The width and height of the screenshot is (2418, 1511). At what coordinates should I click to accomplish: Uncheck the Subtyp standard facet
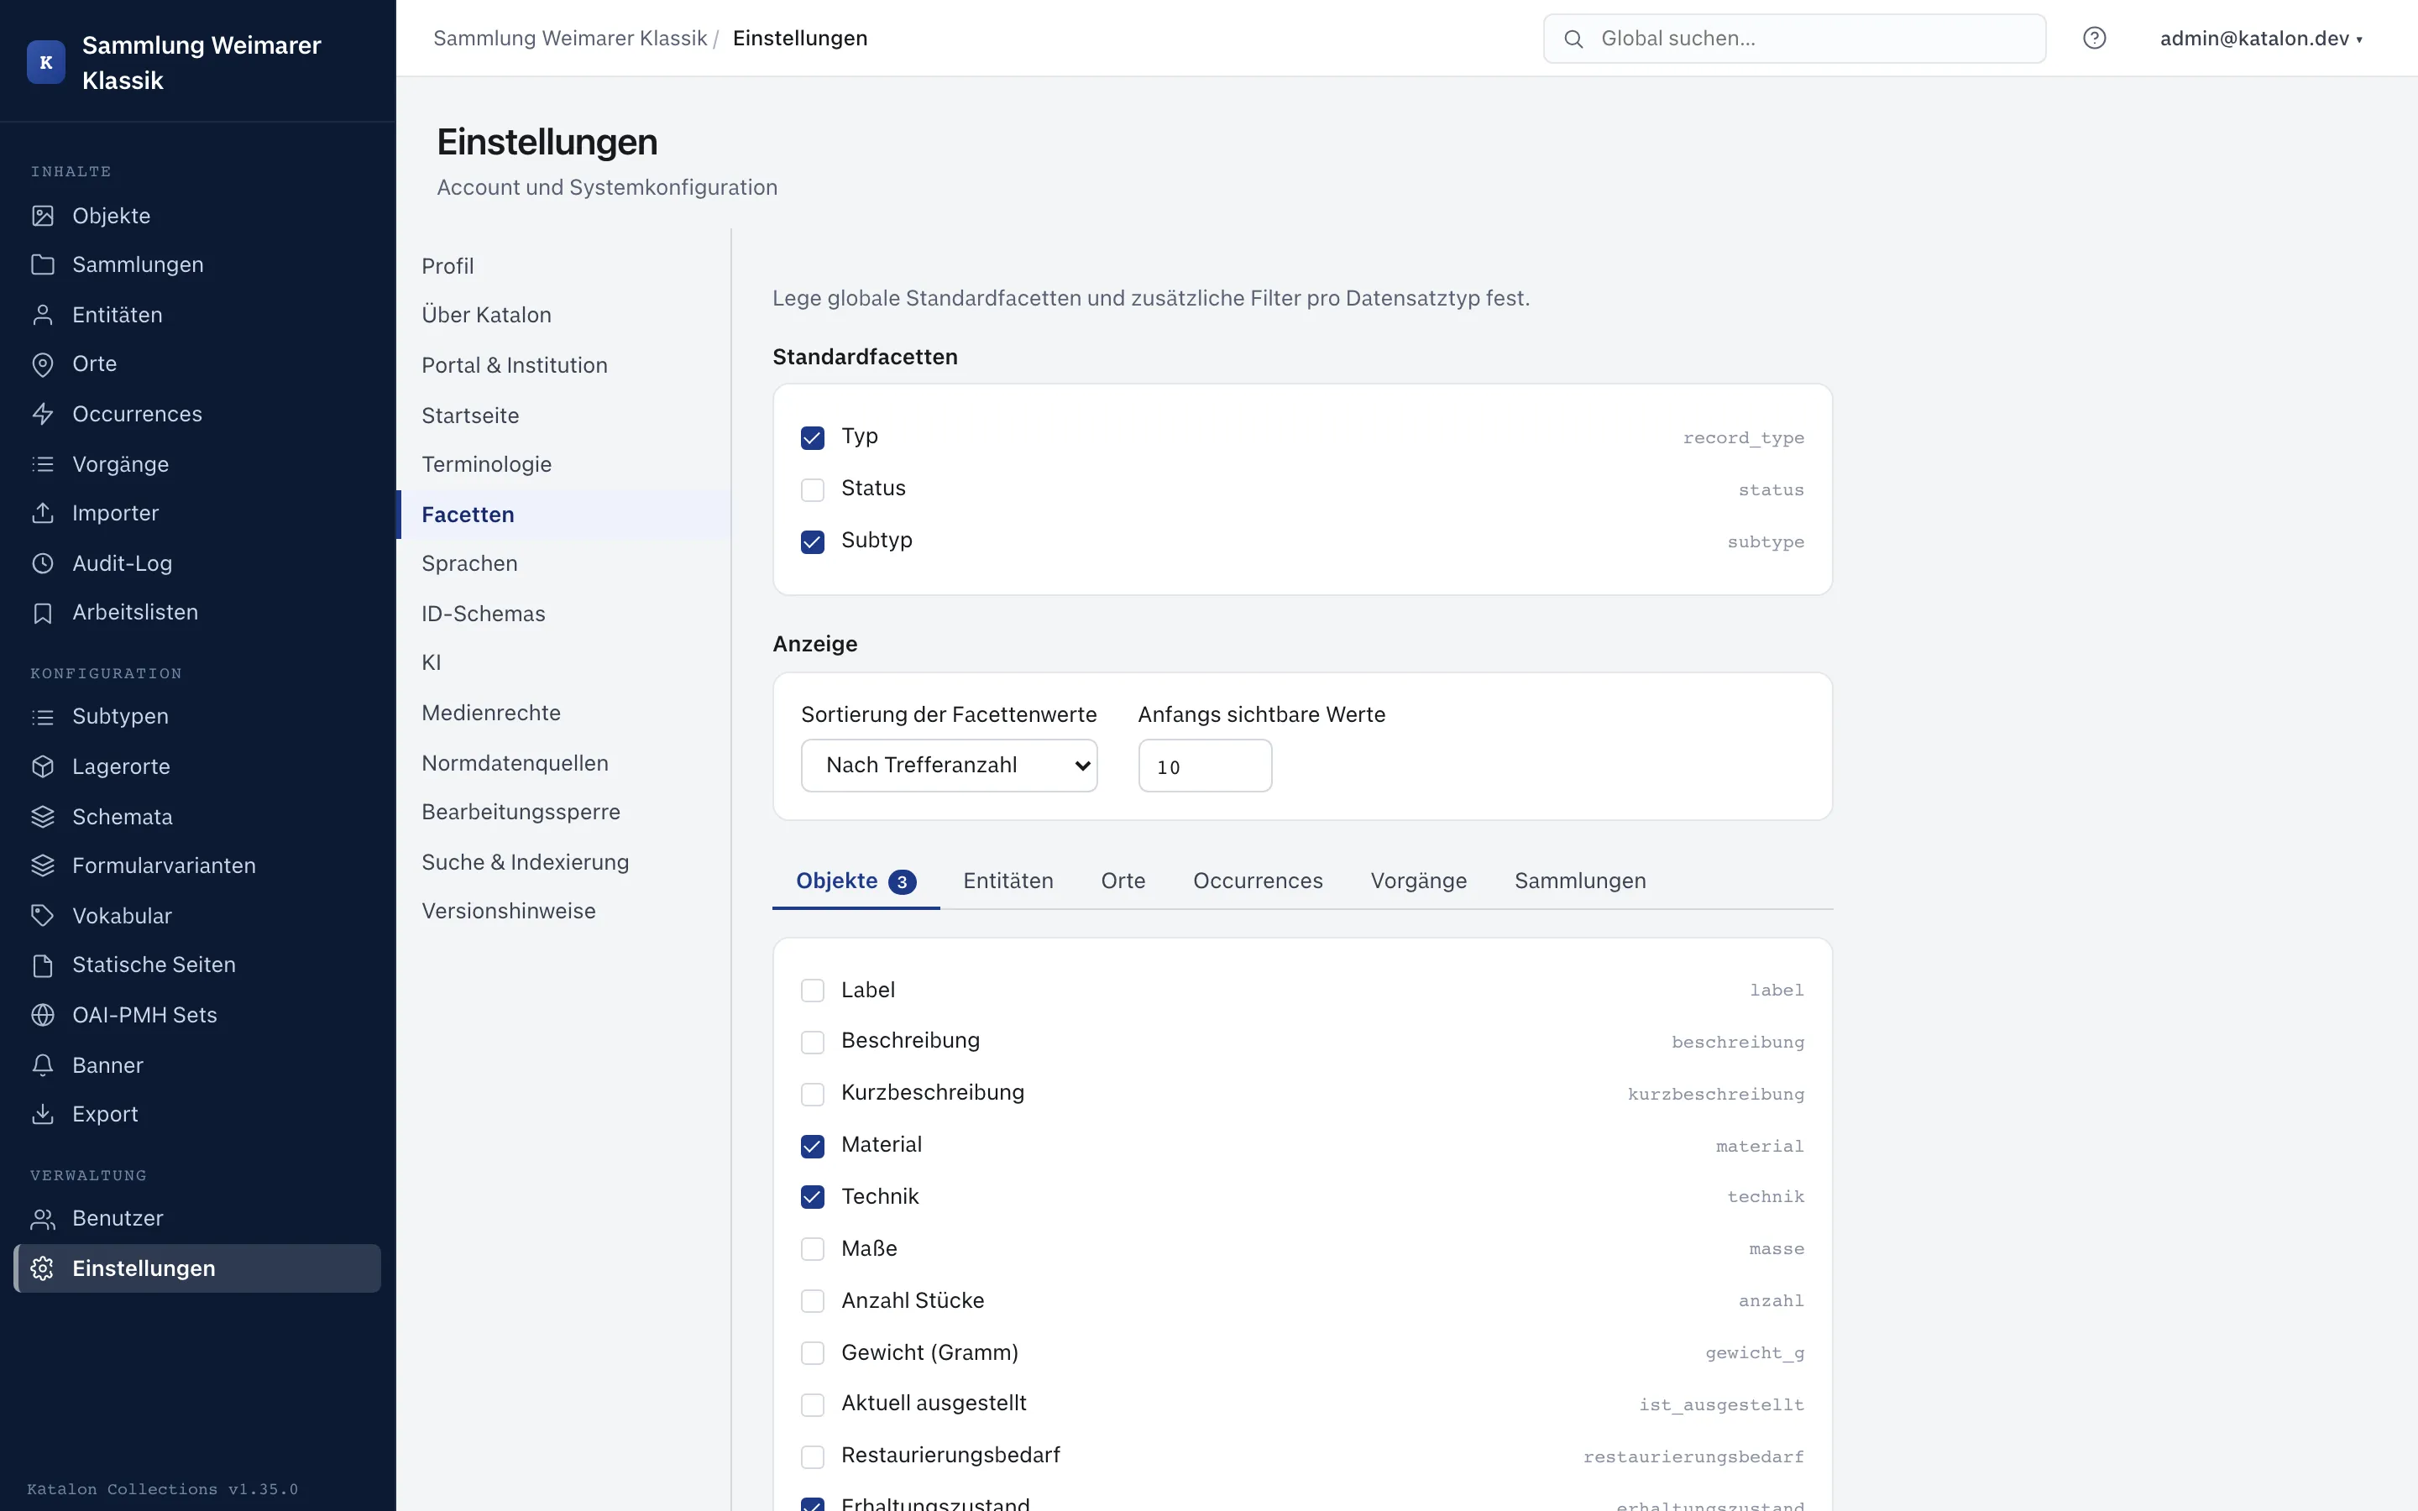click(x=813, y=541)
